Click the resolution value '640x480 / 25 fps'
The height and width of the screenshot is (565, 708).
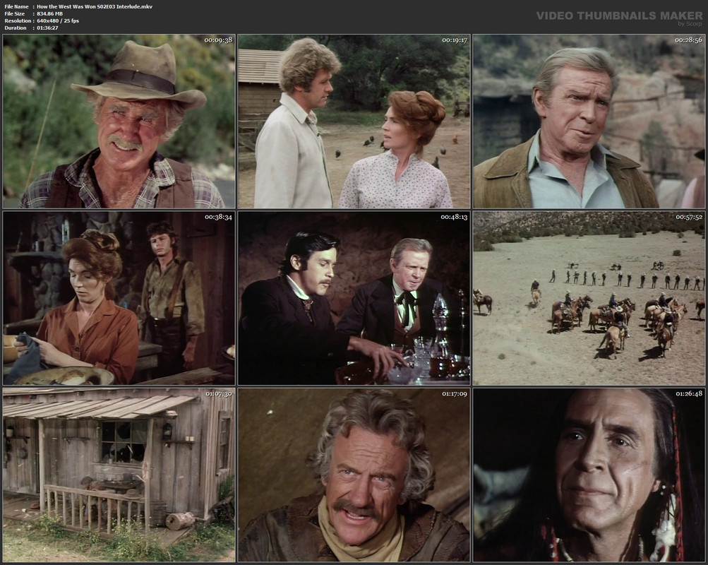(x=58, y=20)
